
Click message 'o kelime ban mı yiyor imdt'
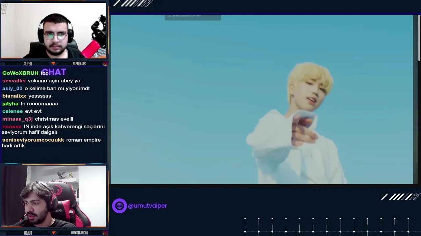[x=57, y=88]
